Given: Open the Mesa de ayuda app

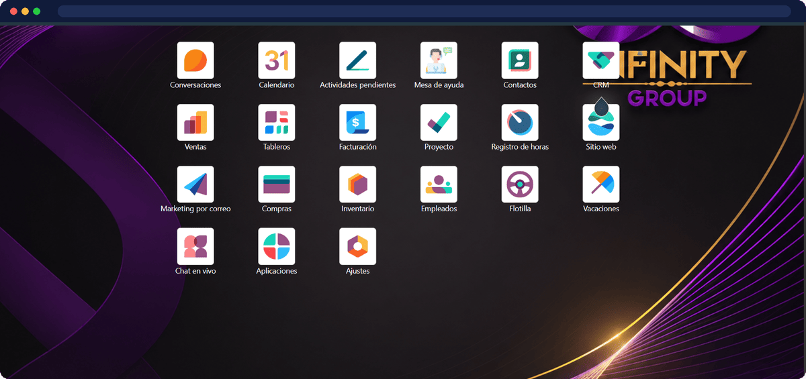Looking at the screenshot, I should tap(439, 60).
